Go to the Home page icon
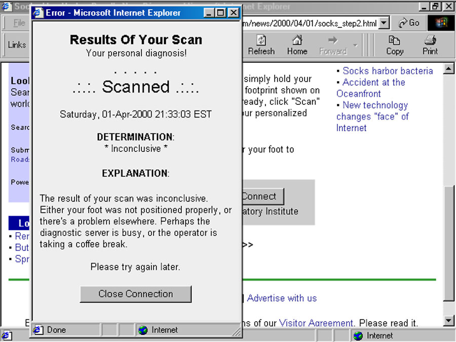Viewport: 456px width, 342px height. click(297, 45)
